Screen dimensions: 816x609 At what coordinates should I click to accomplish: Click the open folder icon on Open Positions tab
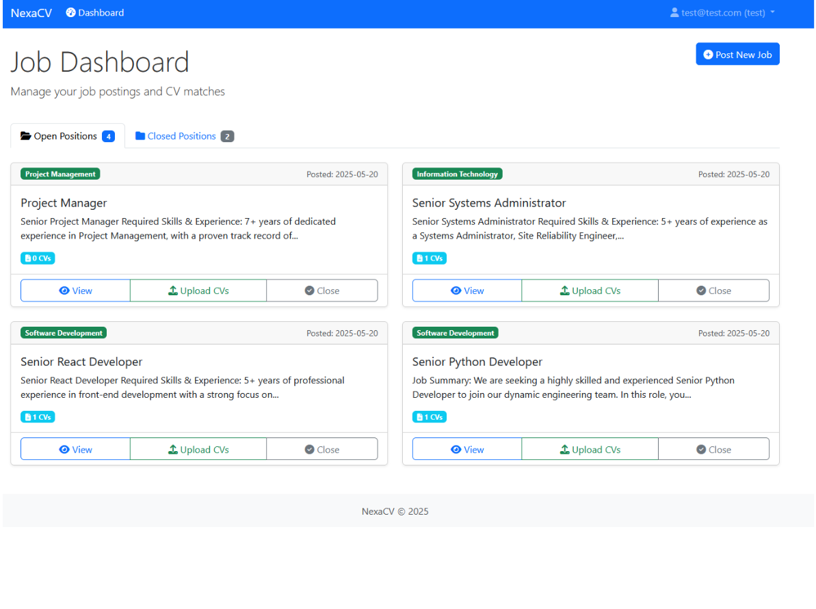[25, 135]
